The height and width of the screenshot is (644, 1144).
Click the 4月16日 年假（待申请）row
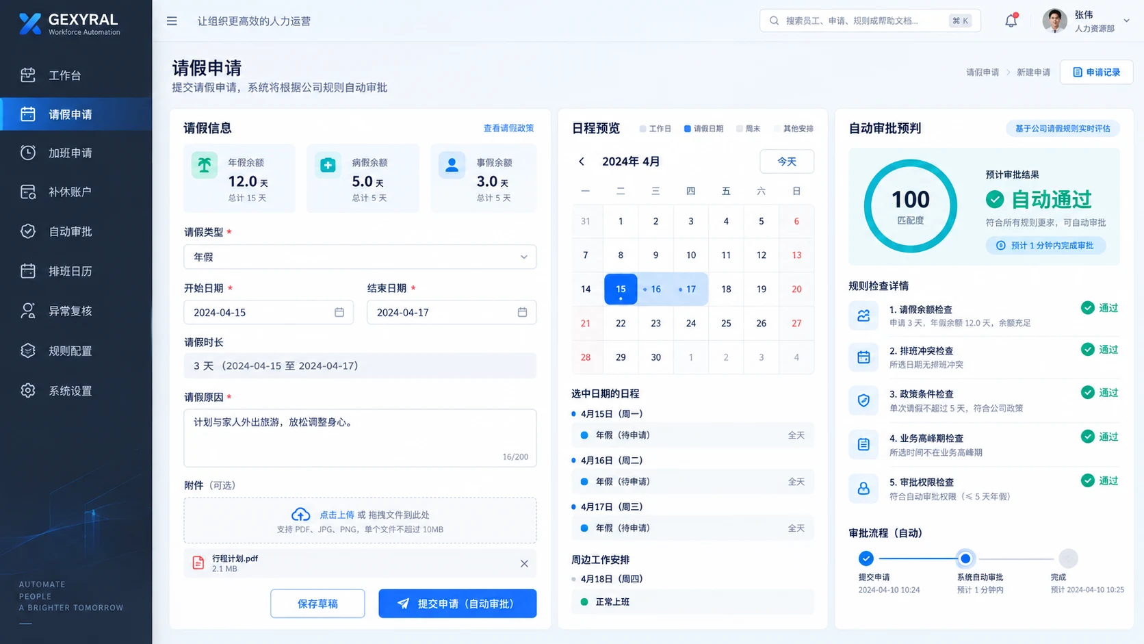pos(692,482)
